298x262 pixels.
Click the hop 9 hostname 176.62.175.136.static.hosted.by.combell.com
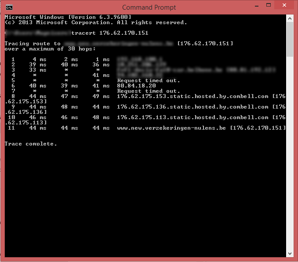pyautogui.click(x=192, y=107)
